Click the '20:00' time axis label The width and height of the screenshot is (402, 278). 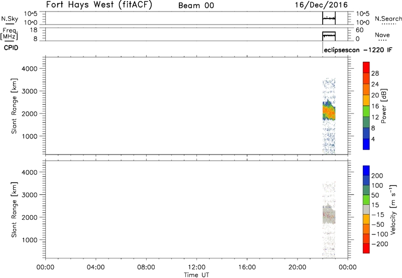coord(297,267)
